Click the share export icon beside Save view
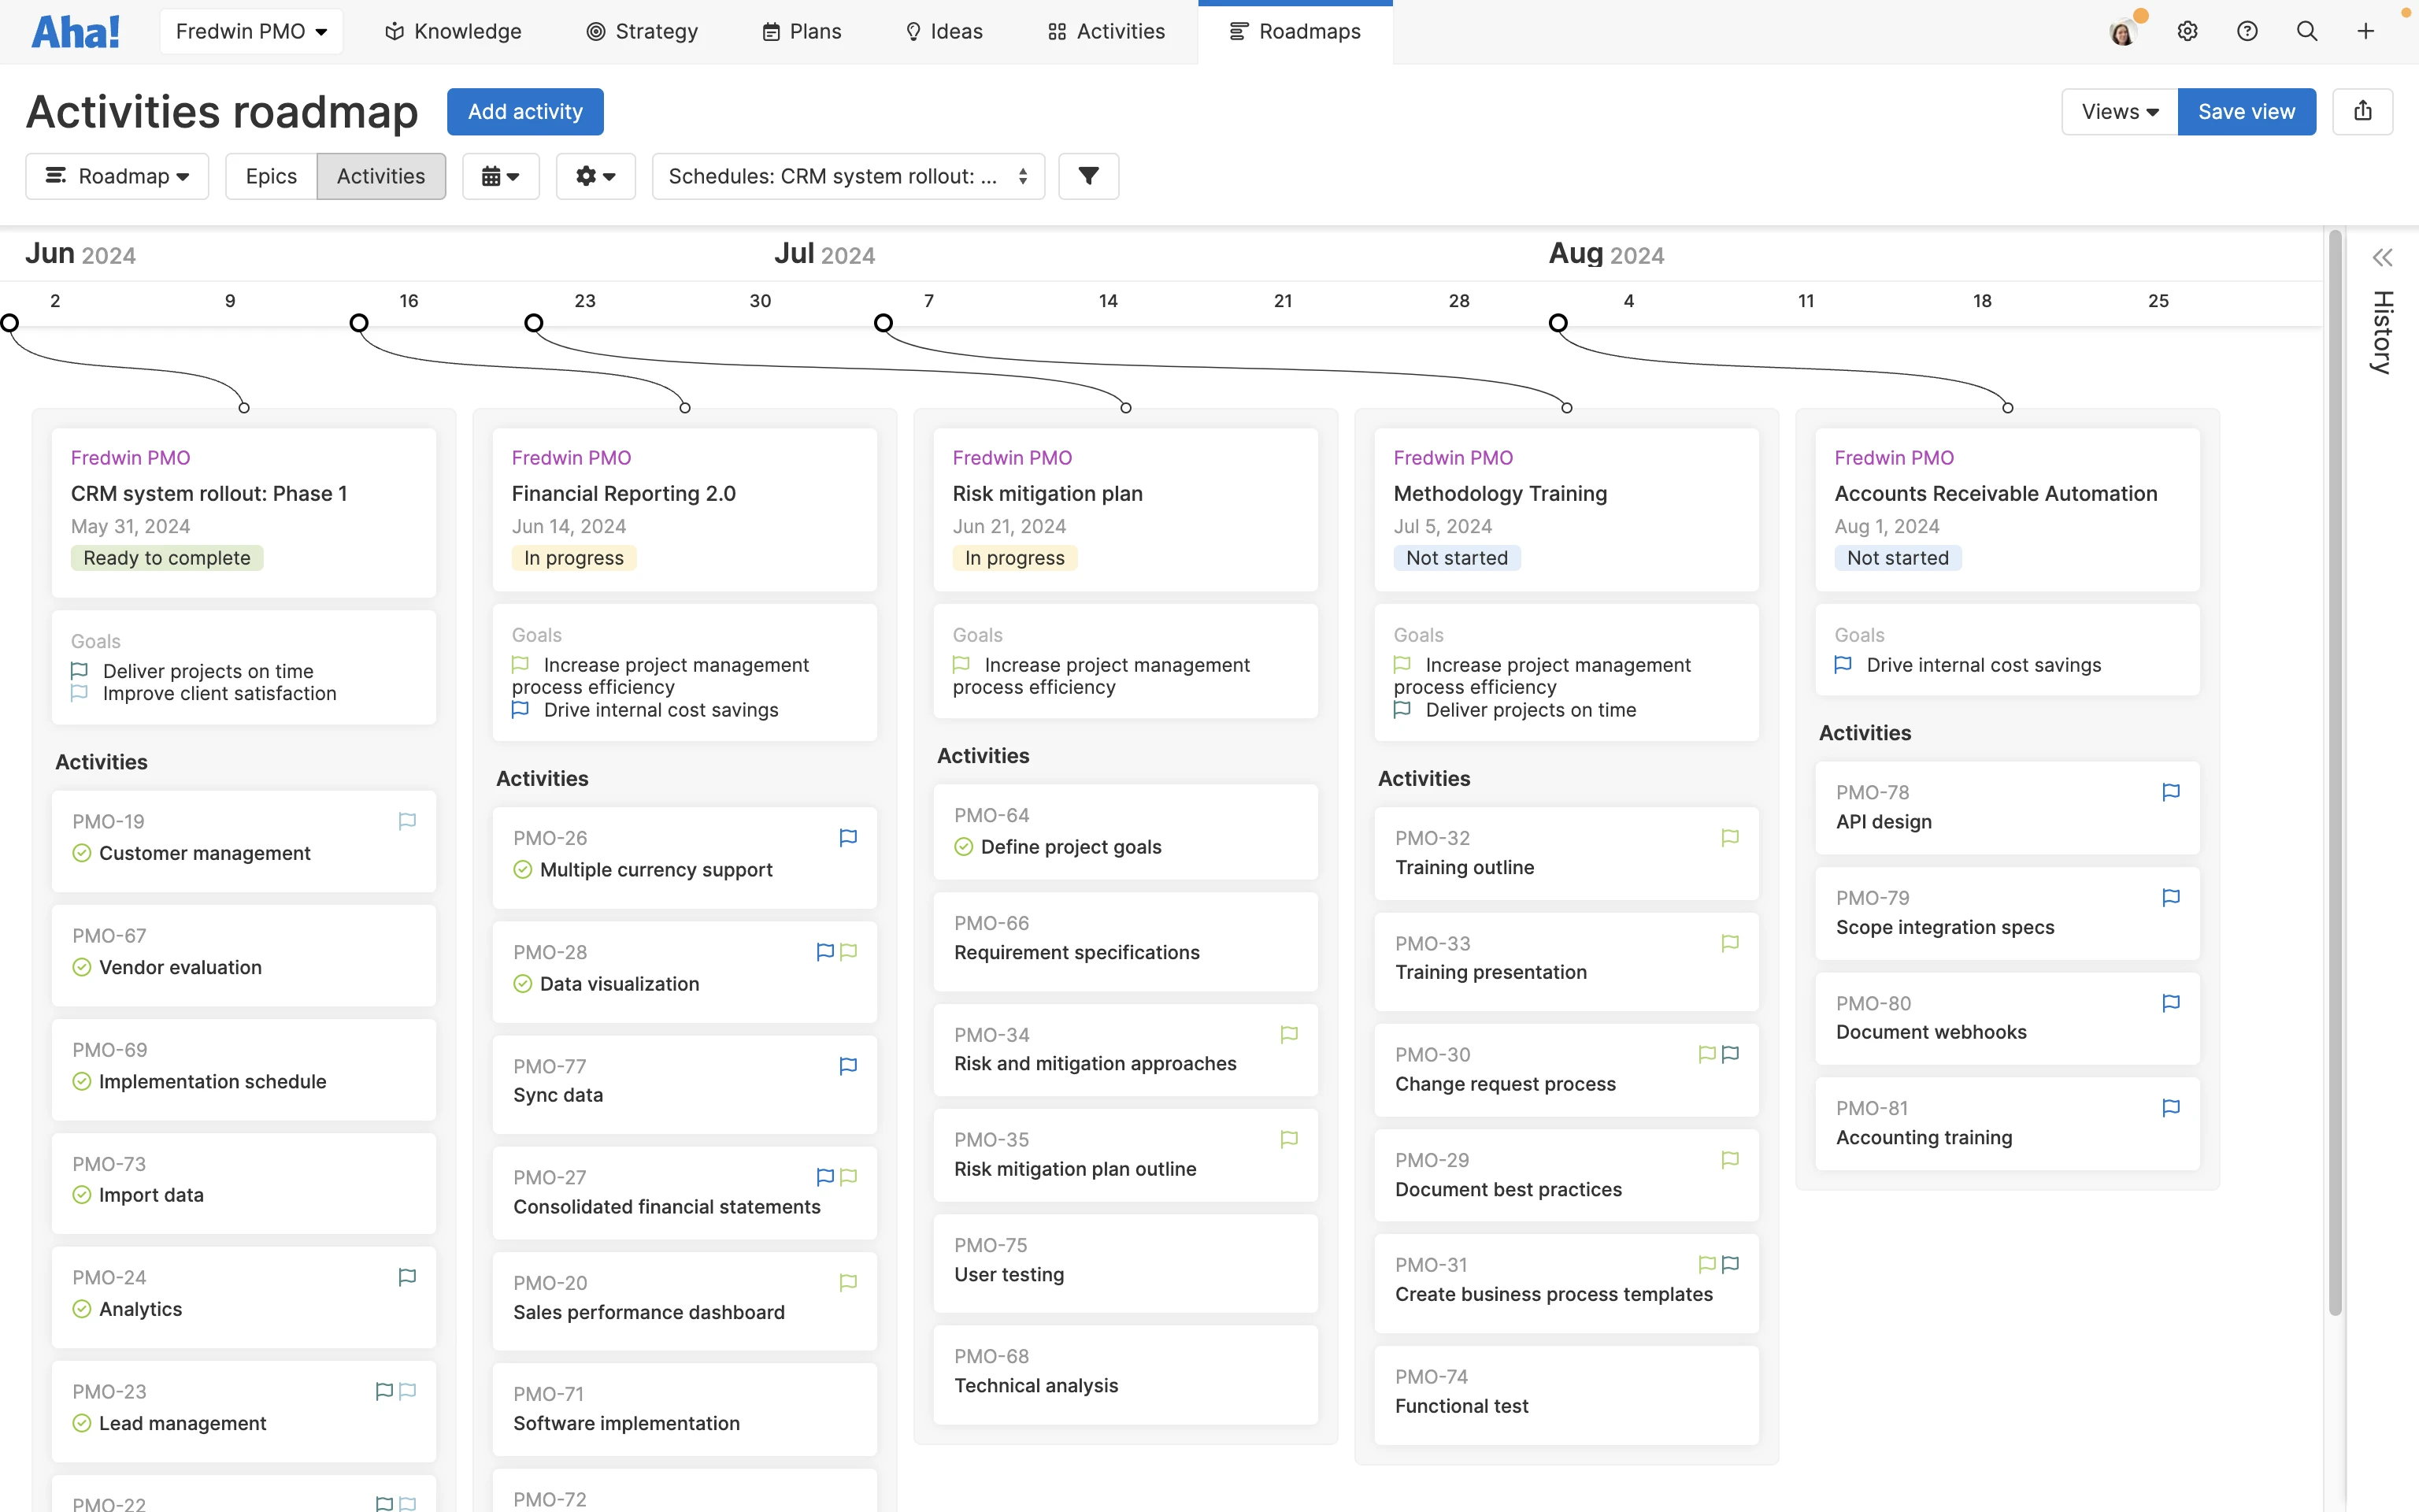The width and height of the screenshot is (2419, 1512). [x=2362, y=111]
